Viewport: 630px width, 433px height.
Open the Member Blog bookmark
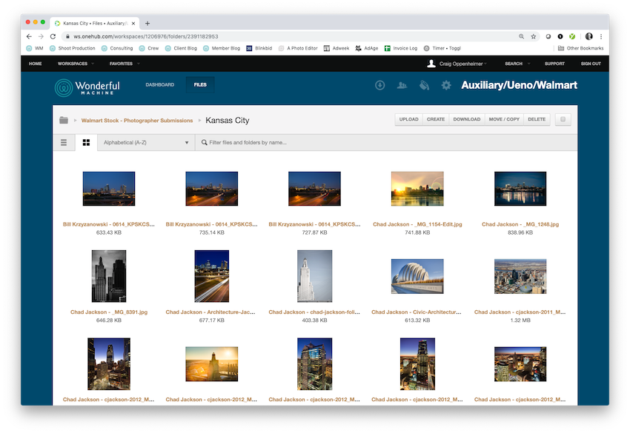222,48
